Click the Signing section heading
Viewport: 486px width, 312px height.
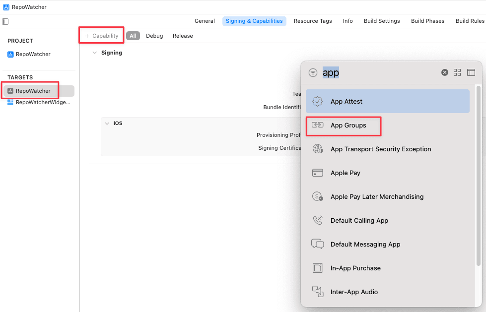112,53
